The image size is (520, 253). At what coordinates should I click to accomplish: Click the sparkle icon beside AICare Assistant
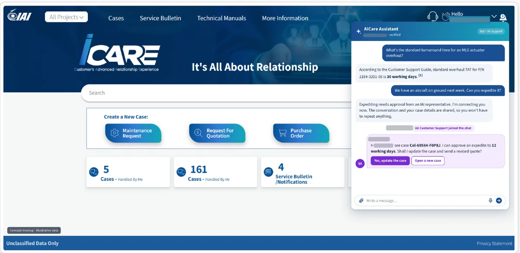(x=358, y=32)
